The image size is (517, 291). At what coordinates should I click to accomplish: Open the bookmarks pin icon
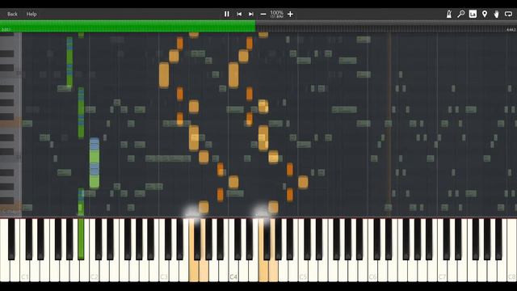click(485, 14)
